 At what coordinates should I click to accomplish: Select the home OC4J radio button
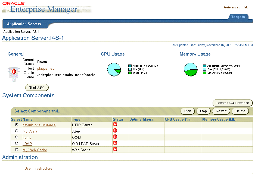[x=16, y=137]
